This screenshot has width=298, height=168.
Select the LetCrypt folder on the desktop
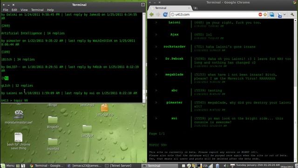coord(87,129)
